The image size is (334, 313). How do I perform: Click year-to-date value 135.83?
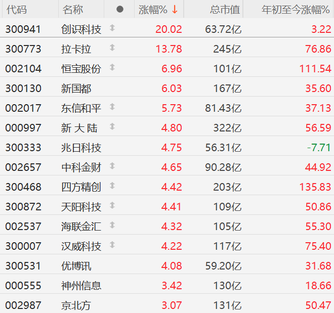click(315, 187)
